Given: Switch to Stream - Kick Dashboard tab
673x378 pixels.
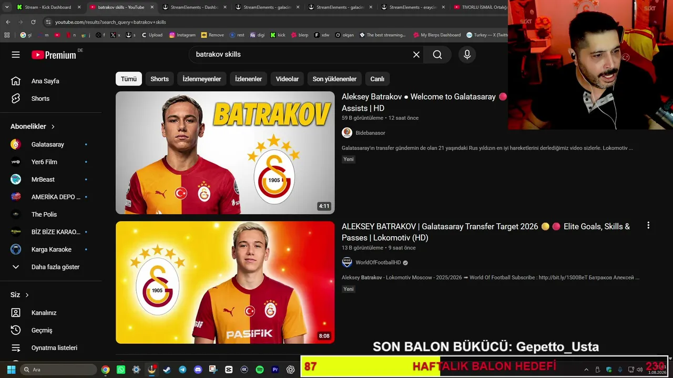Looking at the screenshot, I should pyautogui.click(x=48, y=7).
